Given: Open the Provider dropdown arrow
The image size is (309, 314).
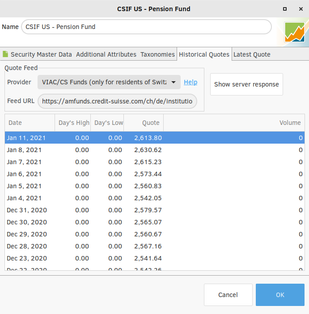Looking at the screenshot, I should coord(174,82).
